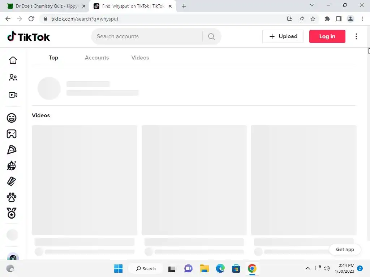Viewport: 370px width, 277px height.
Task: Click the Upload button
Action: [283, 36]
